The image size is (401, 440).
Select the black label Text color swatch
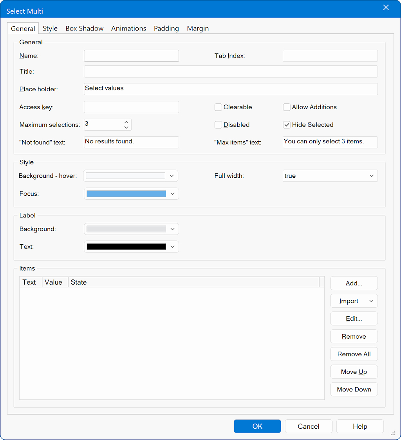click(126, 247)
